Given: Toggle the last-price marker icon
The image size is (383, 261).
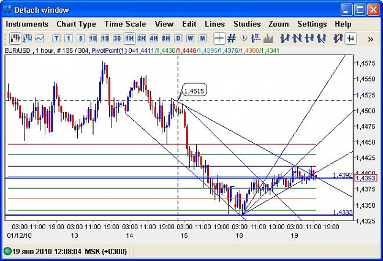Looking at the screenshot, I should tap(351, 39).
